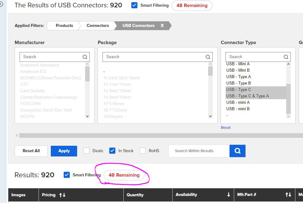The height and width of the screenshot is (203, 303).
Task: Select USB - Mini A (capital M) option
Action: coord(238,64)
